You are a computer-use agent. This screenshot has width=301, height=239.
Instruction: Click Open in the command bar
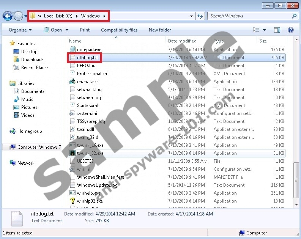[x=53, y=30]
